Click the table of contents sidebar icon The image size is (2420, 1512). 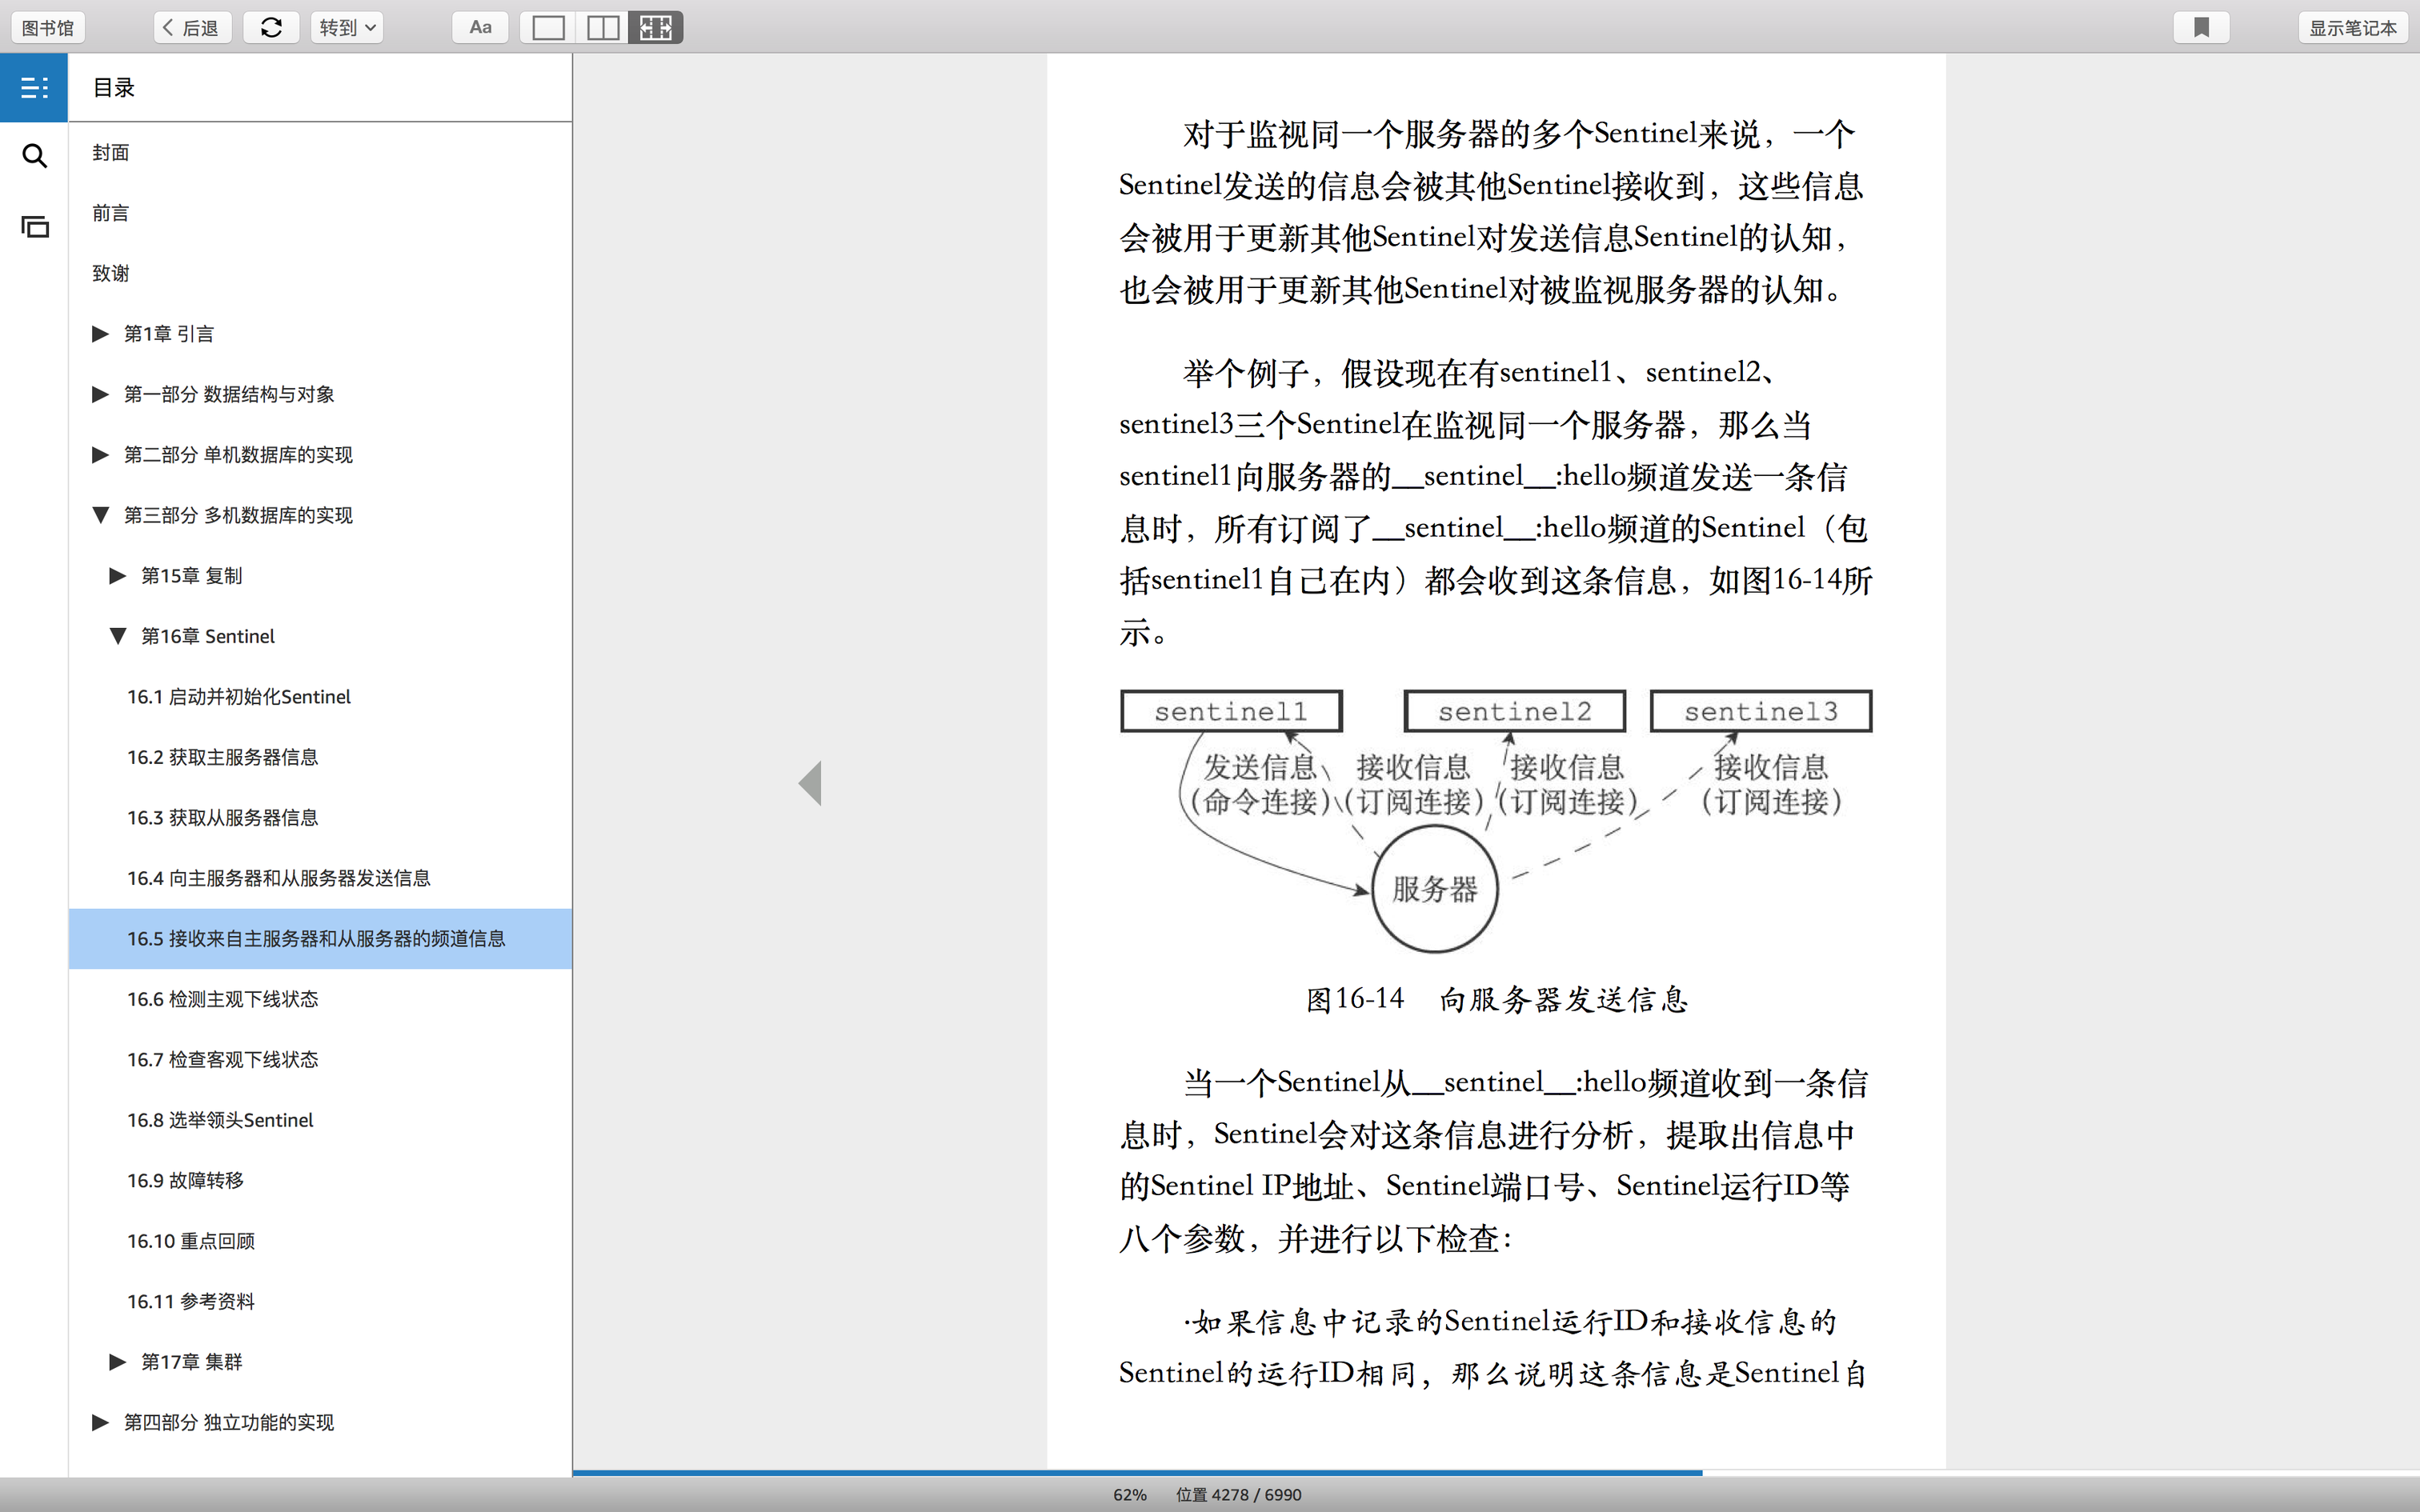[x=34, y=88]
